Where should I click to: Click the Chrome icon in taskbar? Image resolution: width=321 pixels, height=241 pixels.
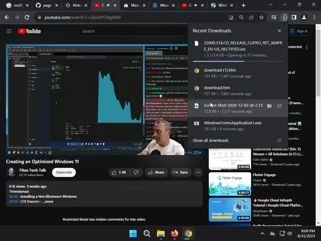coord(188,233)
